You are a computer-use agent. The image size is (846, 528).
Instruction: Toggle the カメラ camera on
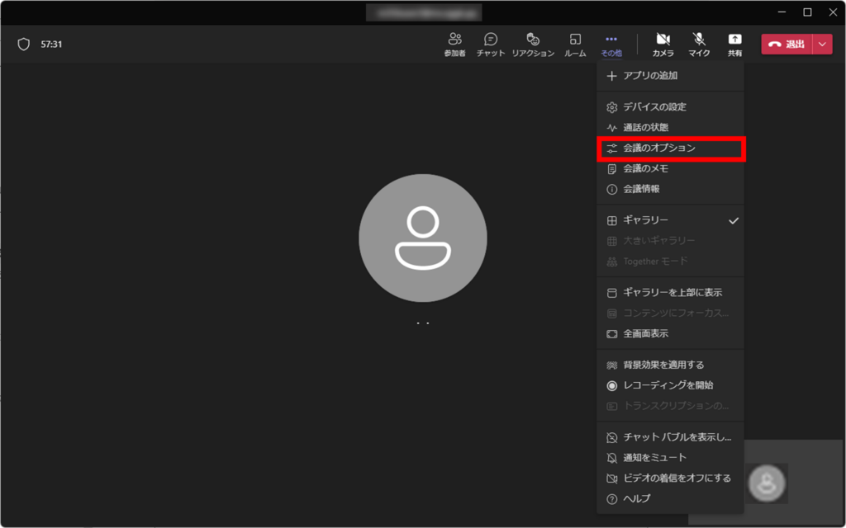663,44
